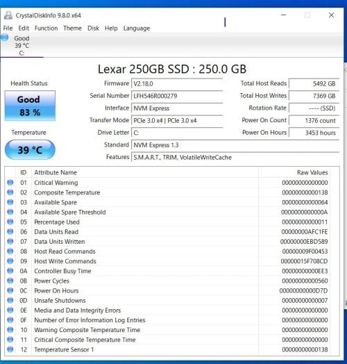Click the status dot for Composite Temperature
The height and width of the screenshot is (364, 347).
[x=10, y=192]
